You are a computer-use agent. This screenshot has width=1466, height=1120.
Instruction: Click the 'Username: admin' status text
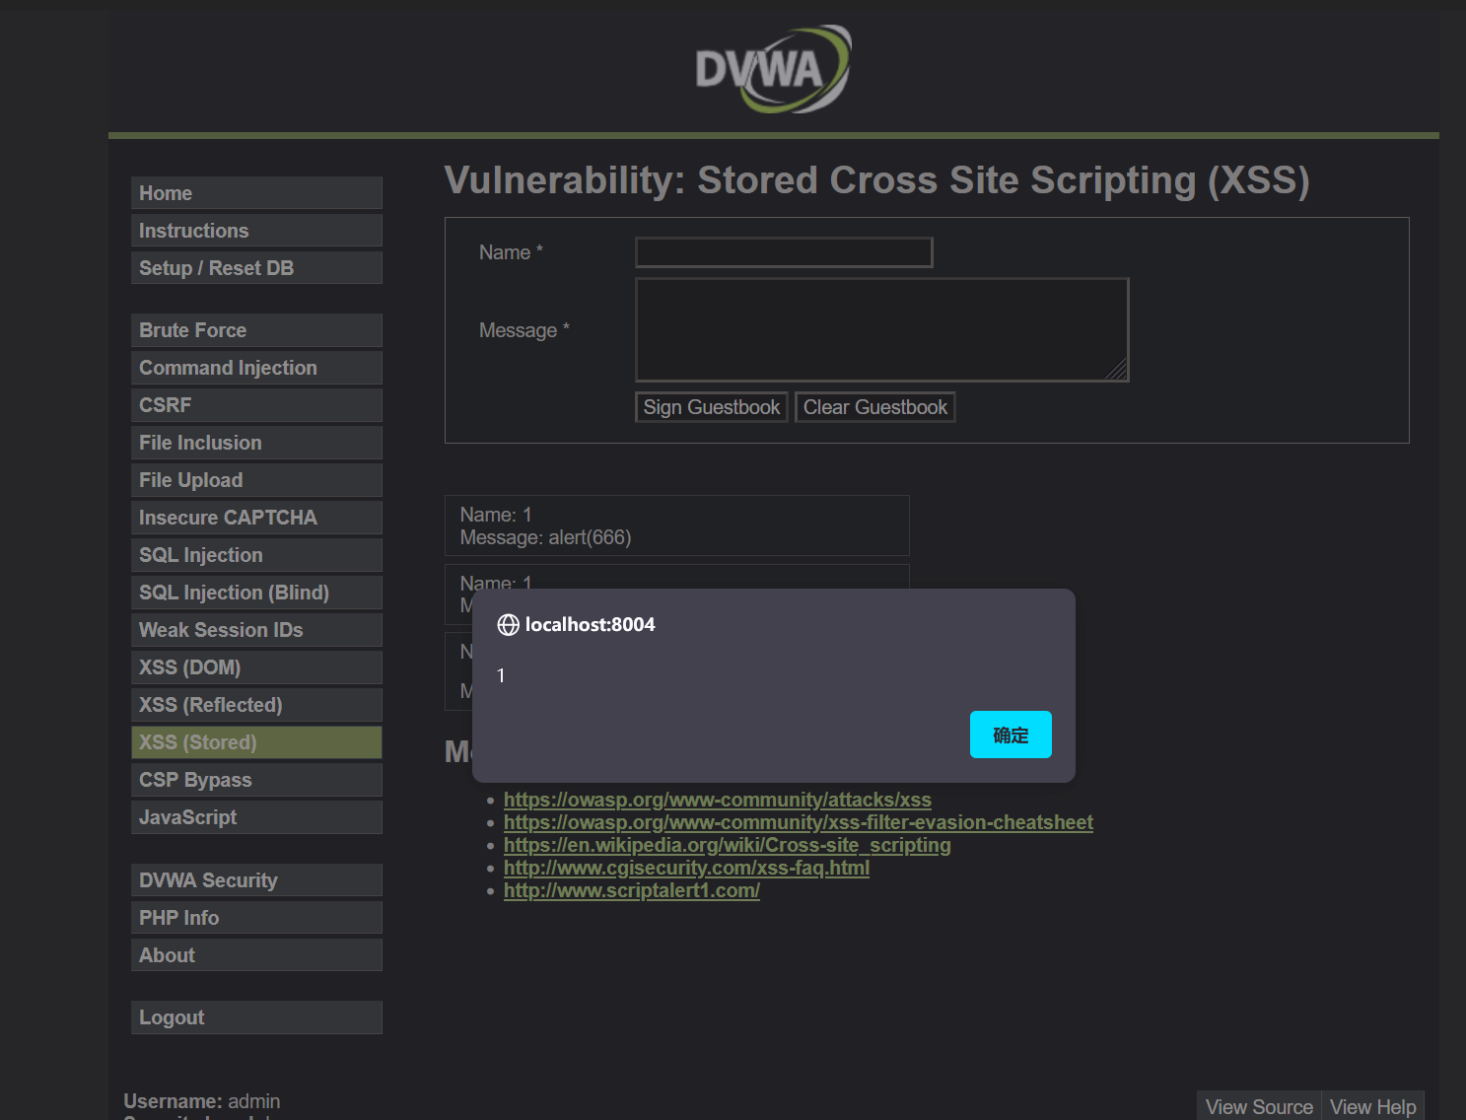pos(202,1101)
